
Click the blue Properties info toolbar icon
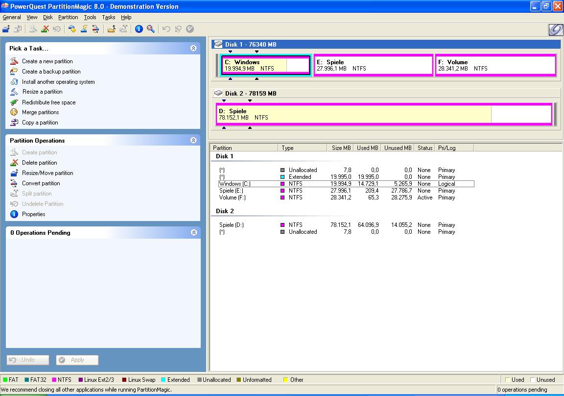click(139, 29)
